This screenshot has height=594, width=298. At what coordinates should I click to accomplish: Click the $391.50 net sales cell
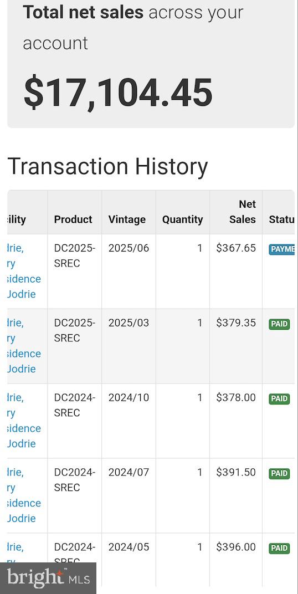[x=236, y=472]
